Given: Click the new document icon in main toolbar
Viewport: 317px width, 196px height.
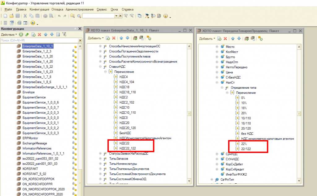Looking at the screenshot, I should click(x=5, y=16).
